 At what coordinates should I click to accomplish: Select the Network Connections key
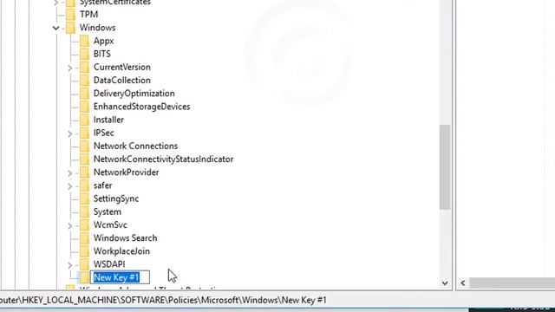pos(135,146)
